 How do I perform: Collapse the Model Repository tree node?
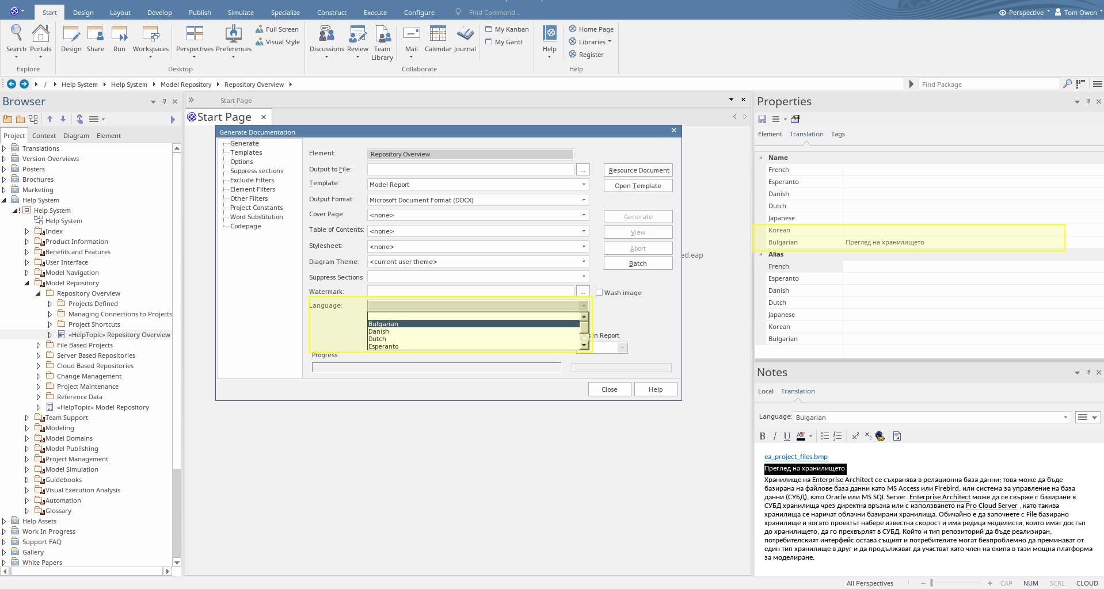(27, 283)
